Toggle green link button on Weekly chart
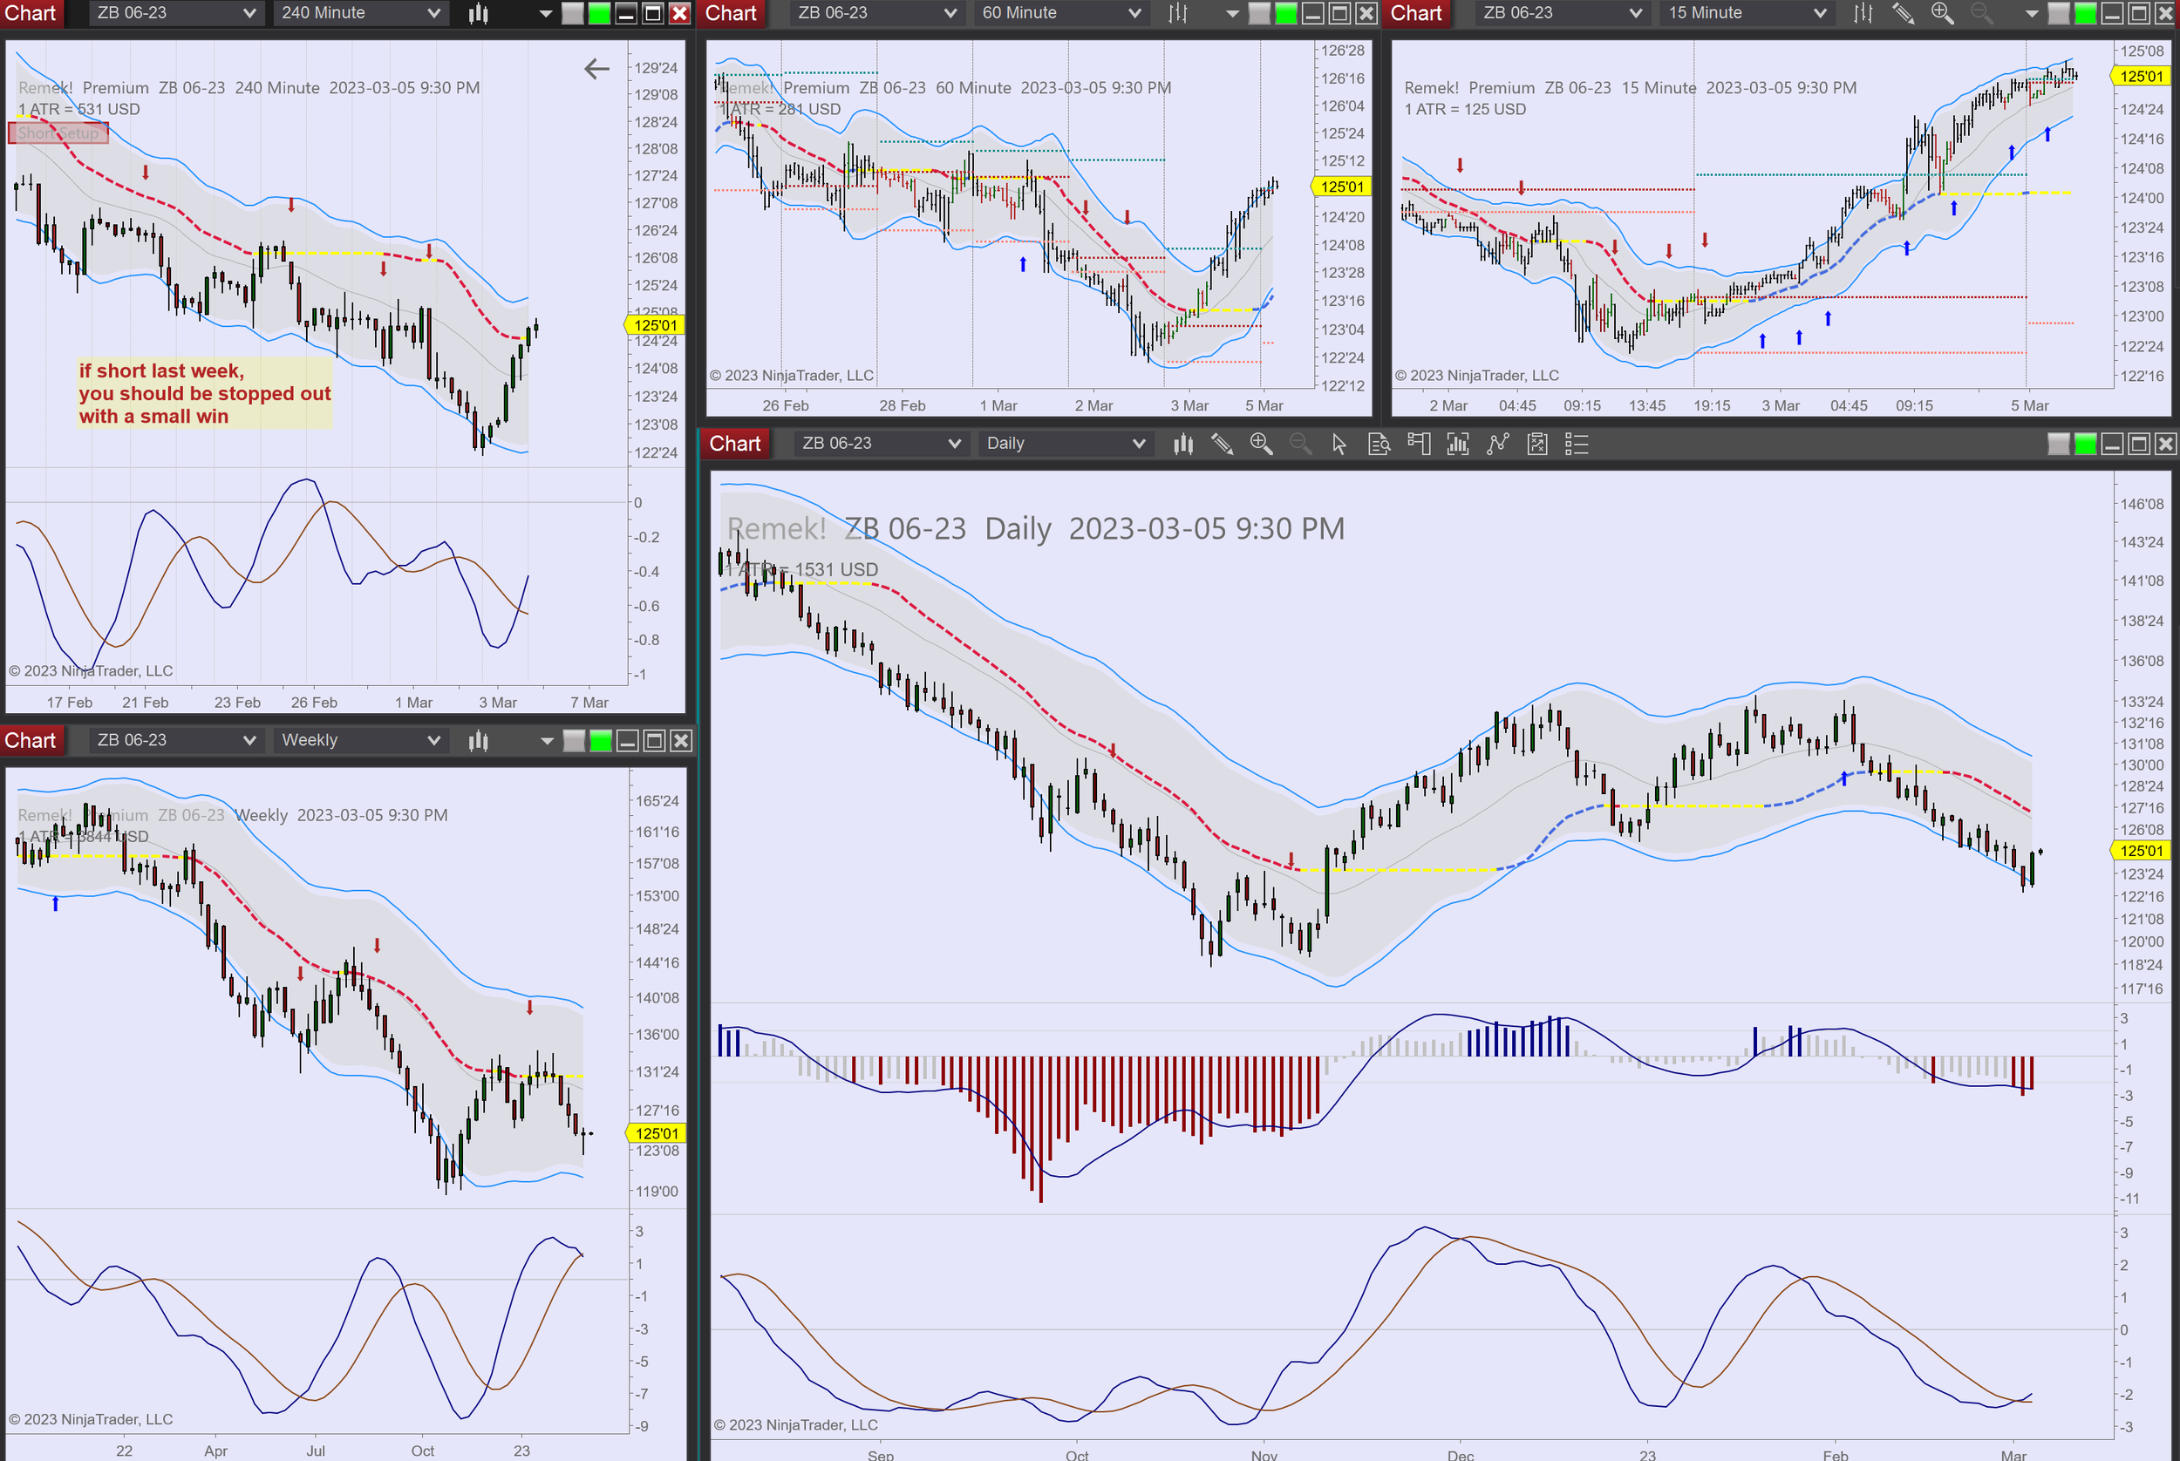Image resolution: width=2180 pixels, height=1461 pixels. [x=601, y=741]
